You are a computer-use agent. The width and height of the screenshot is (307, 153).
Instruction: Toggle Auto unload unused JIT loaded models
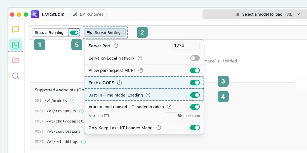pyautogui.click(x=195, y=107)
